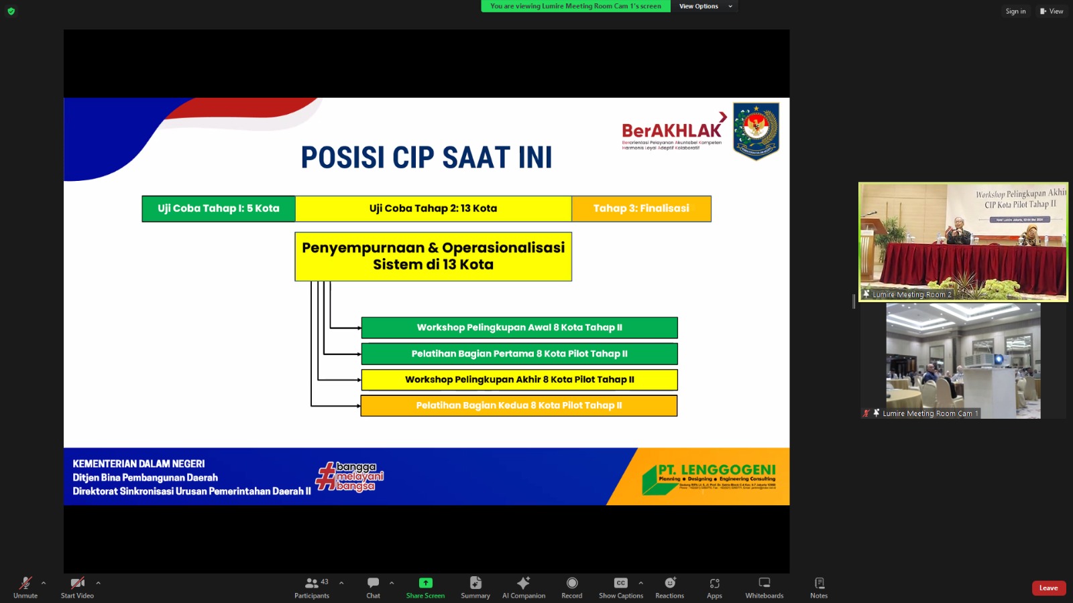Click 'Workshop Pelingkupan Awal 8 Kota Tahap II' bar
The width and height of the screenshot is (1073, 603).
520,328
